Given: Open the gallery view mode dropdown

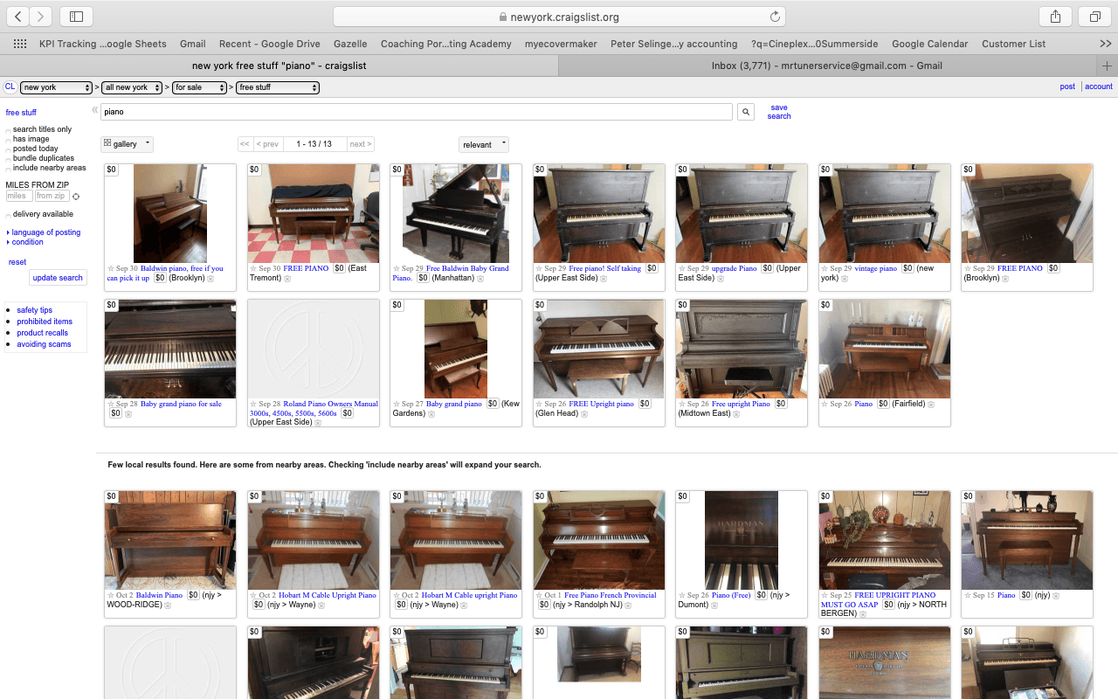Looking at the screenshot, I should [x=127, y=144].
